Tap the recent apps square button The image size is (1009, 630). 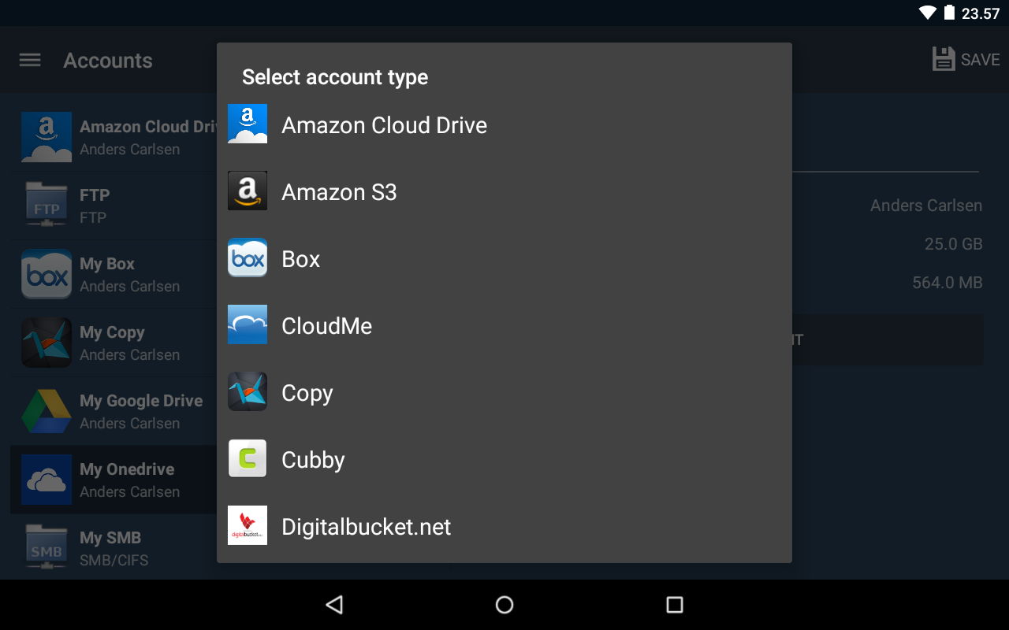click(x=674, y=605)
